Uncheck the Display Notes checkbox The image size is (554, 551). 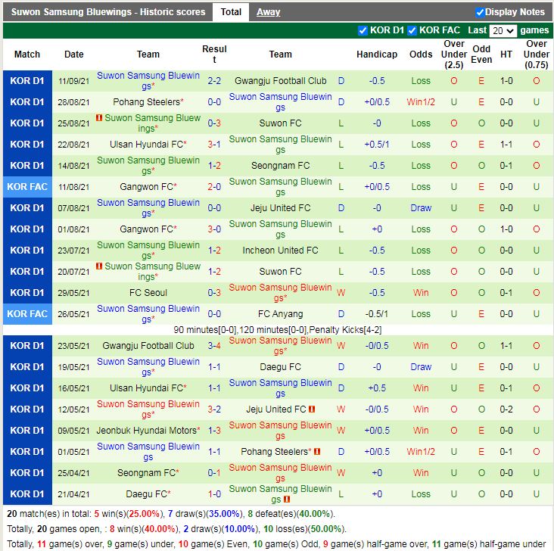pyautogui.click(x=480, y=12)
